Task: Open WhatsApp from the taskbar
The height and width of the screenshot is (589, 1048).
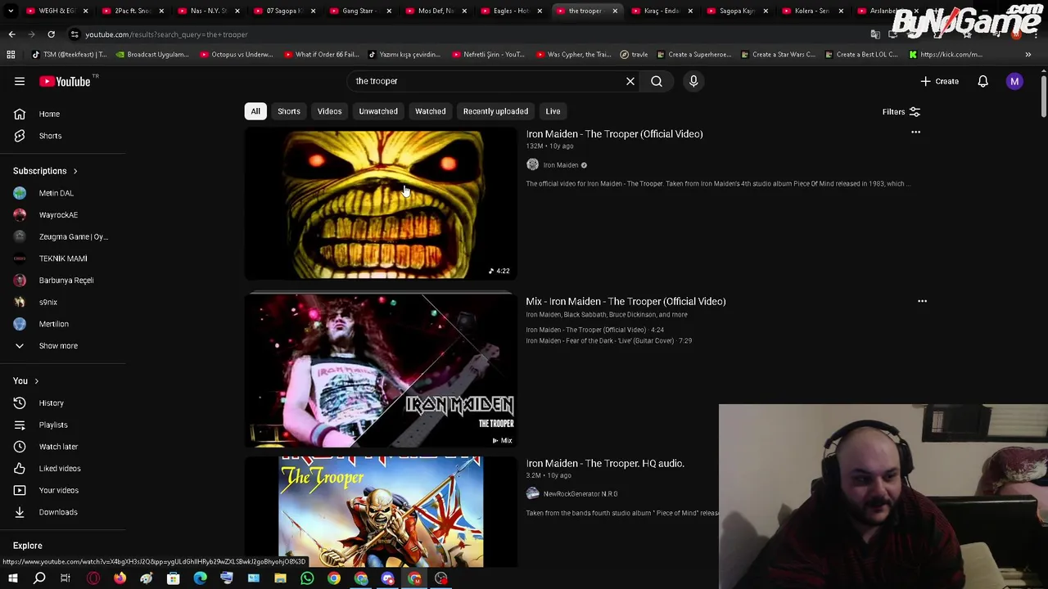Action: [x=307, y=578]
